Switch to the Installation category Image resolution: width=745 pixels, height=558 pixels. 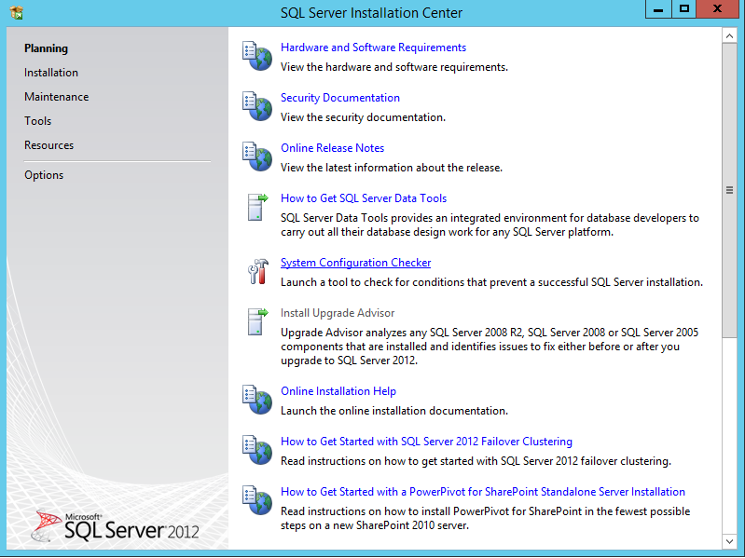pyautogui.click(x=51, y=73)
